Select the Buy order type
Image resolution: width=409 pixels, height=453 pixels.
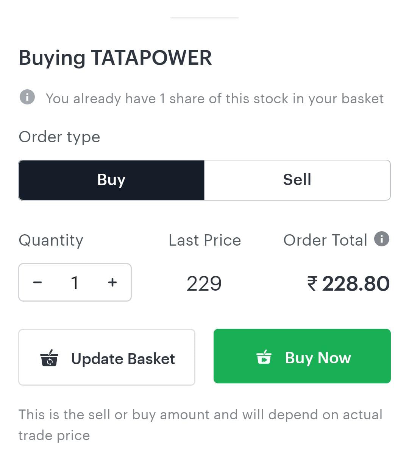pos(111,180)
